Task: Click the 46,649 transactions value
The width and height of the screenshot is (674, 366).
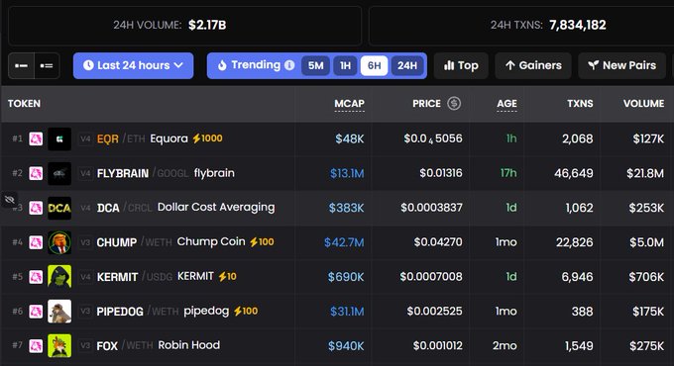Action: tap(574, 173)
